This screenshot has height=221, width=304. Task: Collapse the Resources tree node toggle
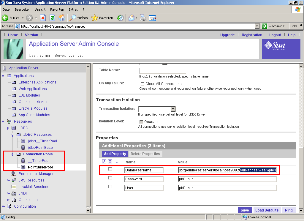[3, 122]
